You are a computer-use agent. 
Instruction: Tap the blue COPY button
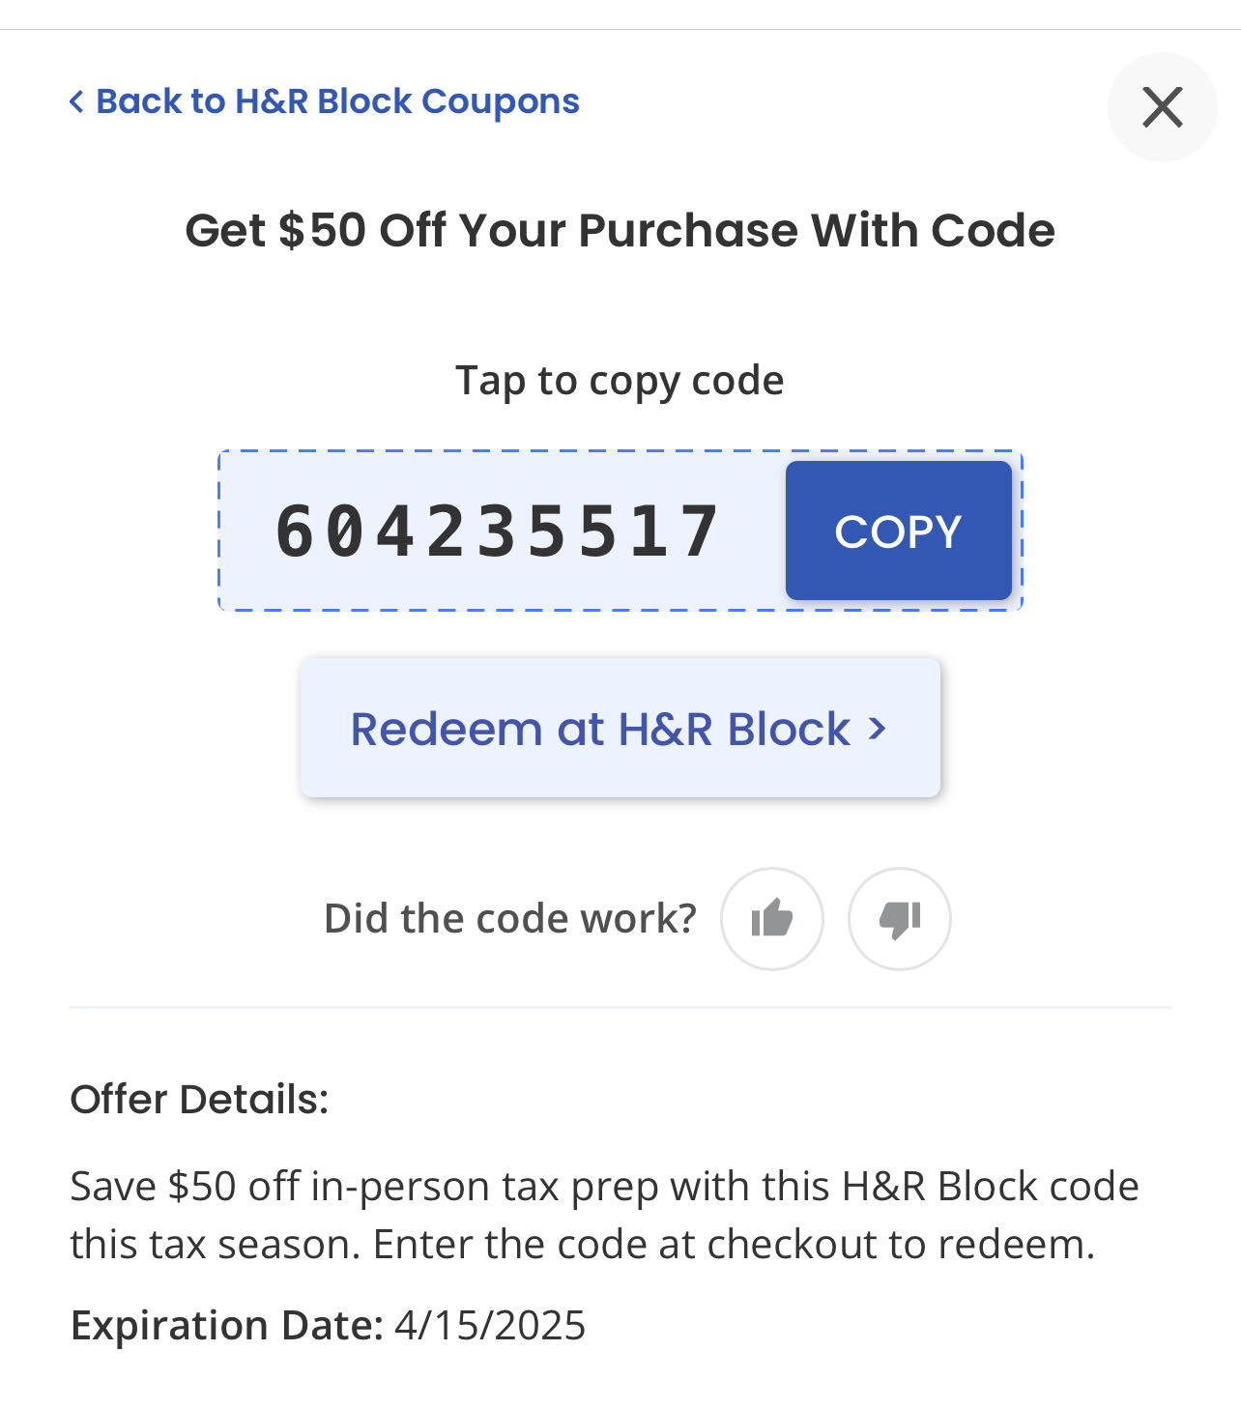click(x=899, y=531)
